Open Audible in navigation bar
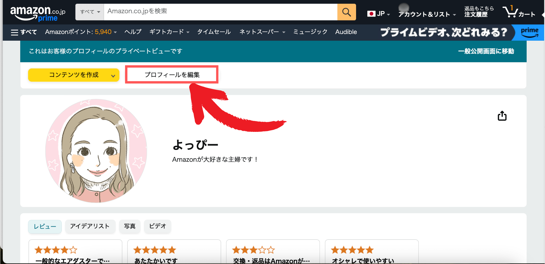Image resolution: width=545 pixels, height=264 pixels. (x=346, y=32)
